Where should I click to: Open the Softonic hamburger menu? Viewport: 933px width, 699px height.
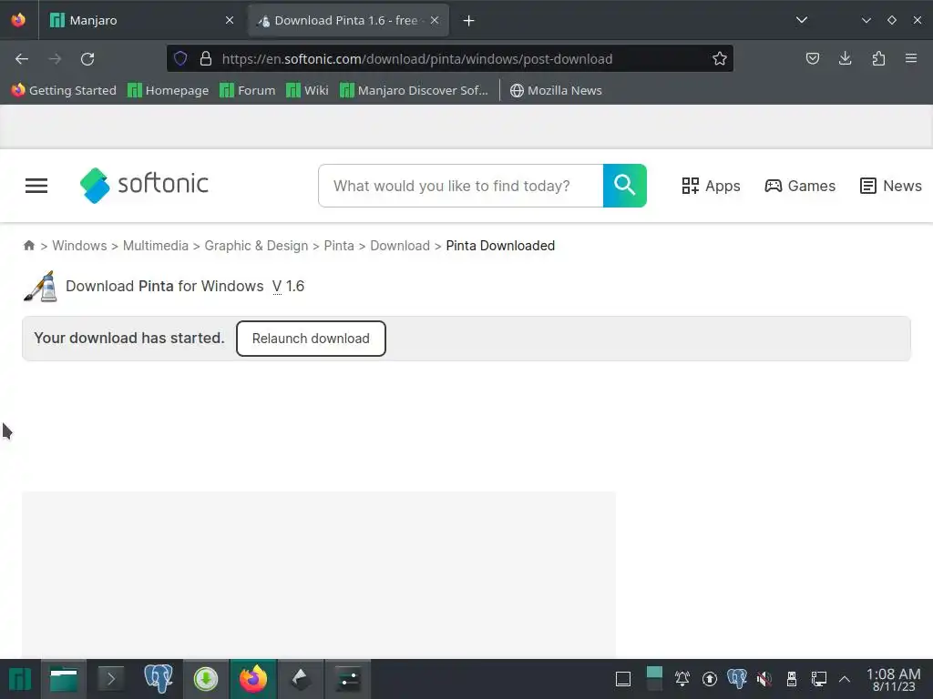pyautogui.click(x=36, y=186)
